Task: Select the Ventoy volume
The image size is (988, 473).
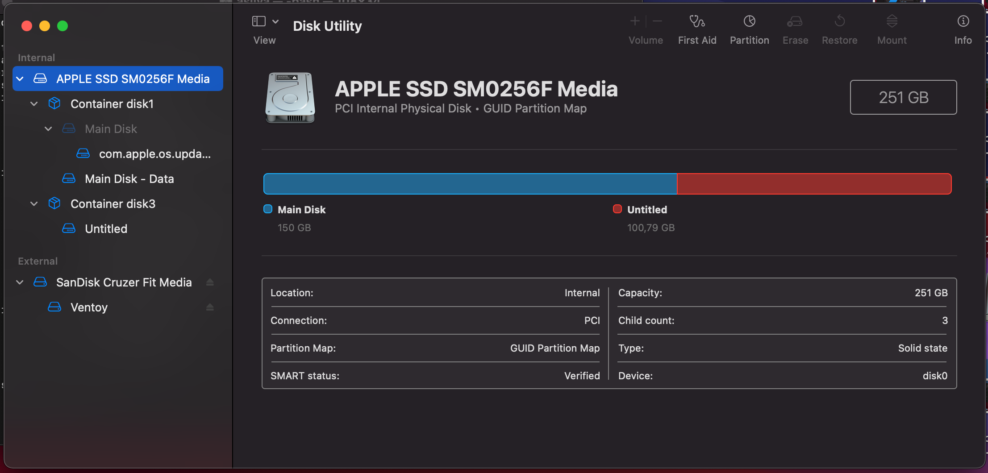Action: tap(89, 307)
